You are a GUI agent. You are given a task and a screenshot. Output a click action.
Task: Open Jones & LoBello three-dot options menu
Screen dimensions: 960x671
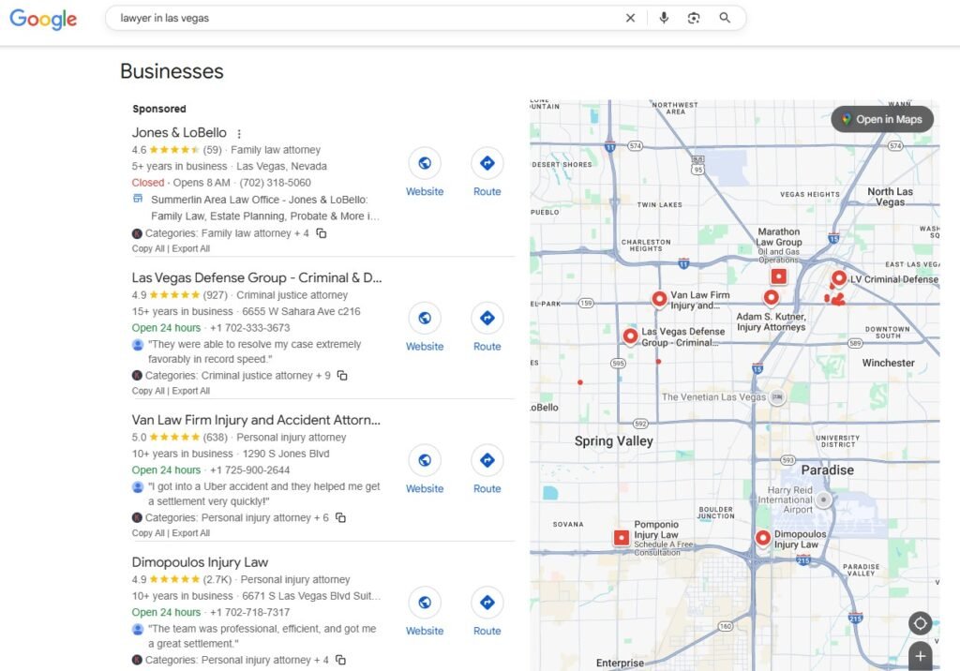239,134
